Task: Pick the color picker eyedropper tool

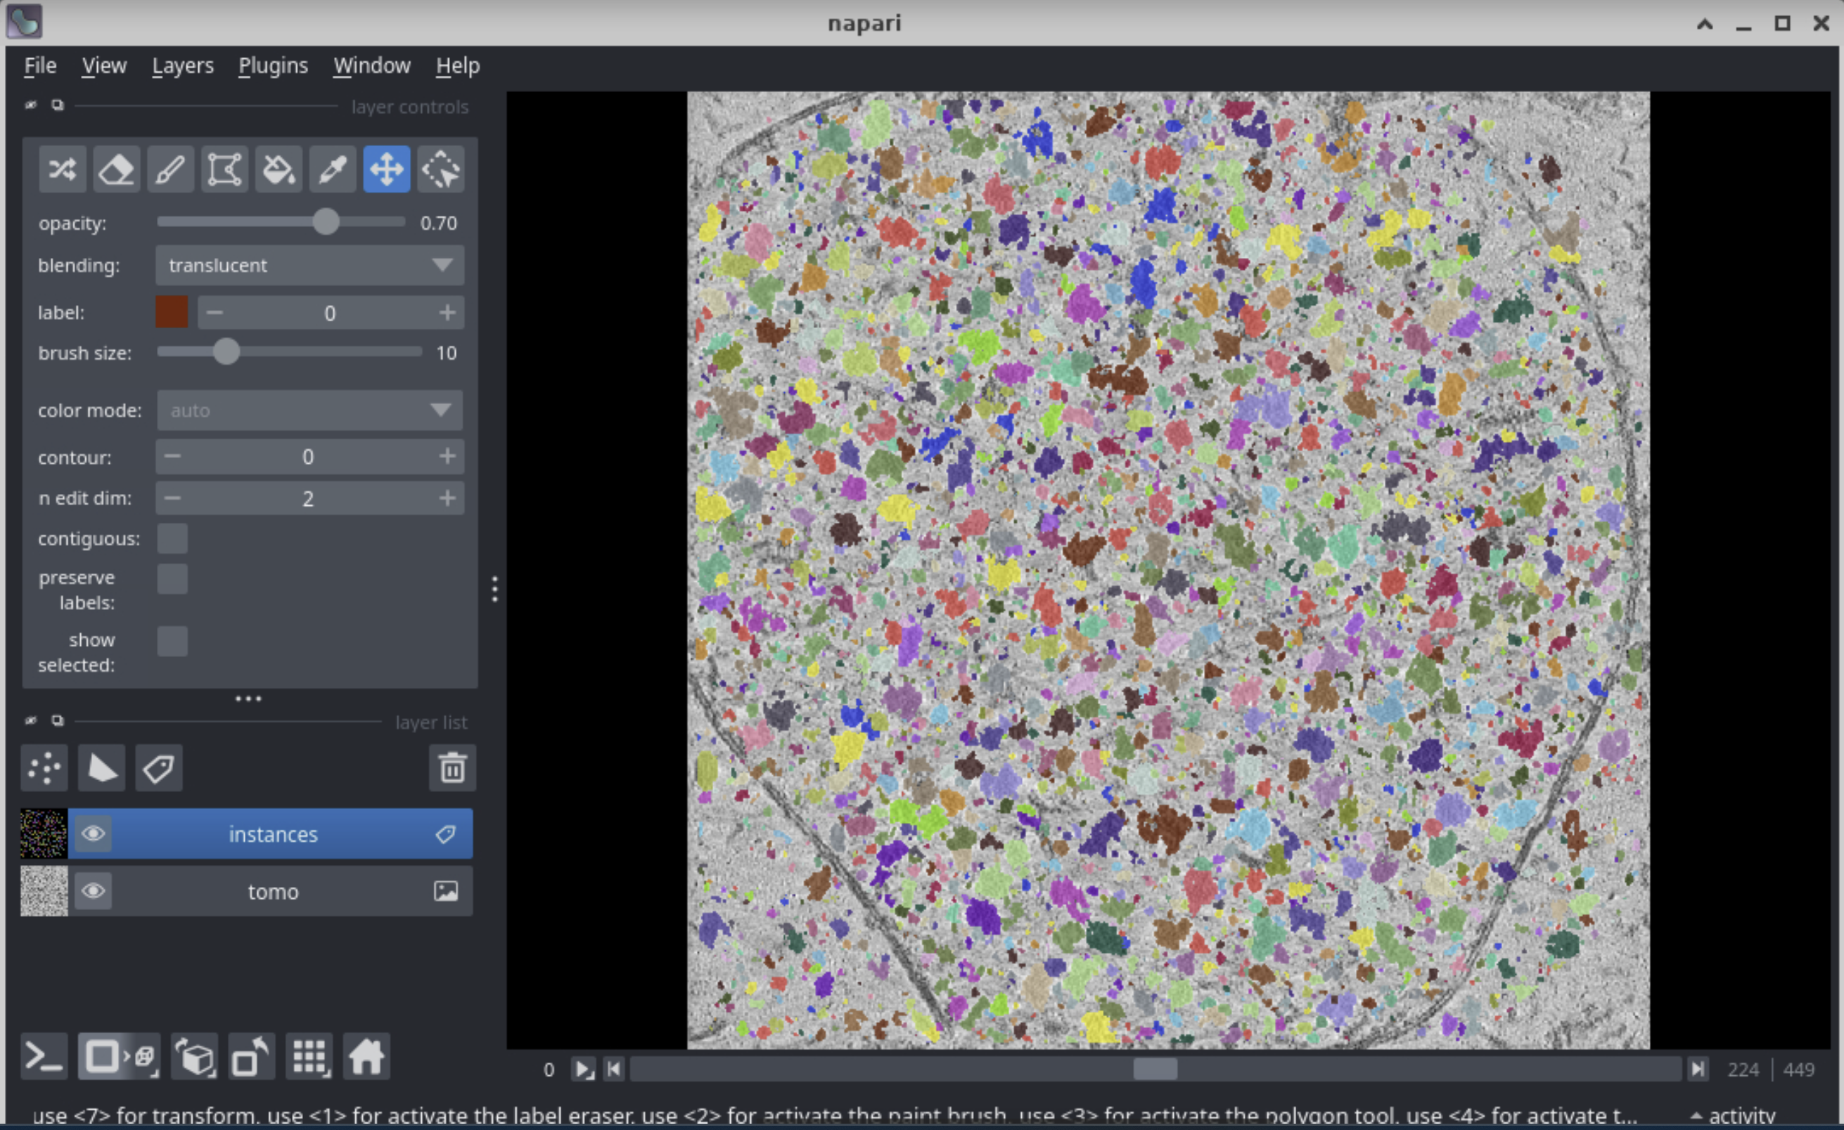Action: pos(332,170)
